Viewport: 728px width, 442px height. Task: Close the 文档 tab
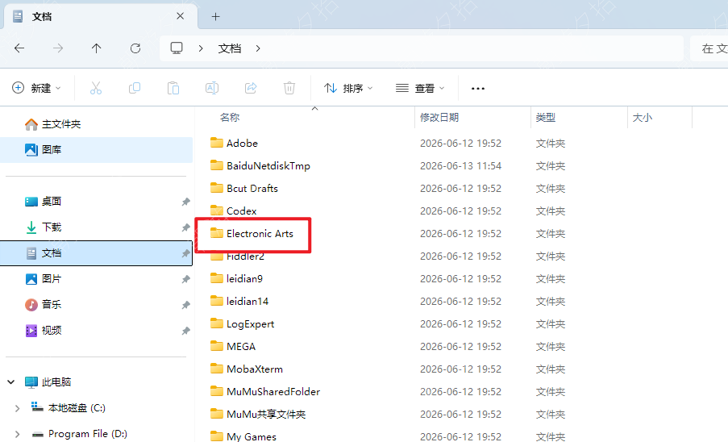(180, 16)
